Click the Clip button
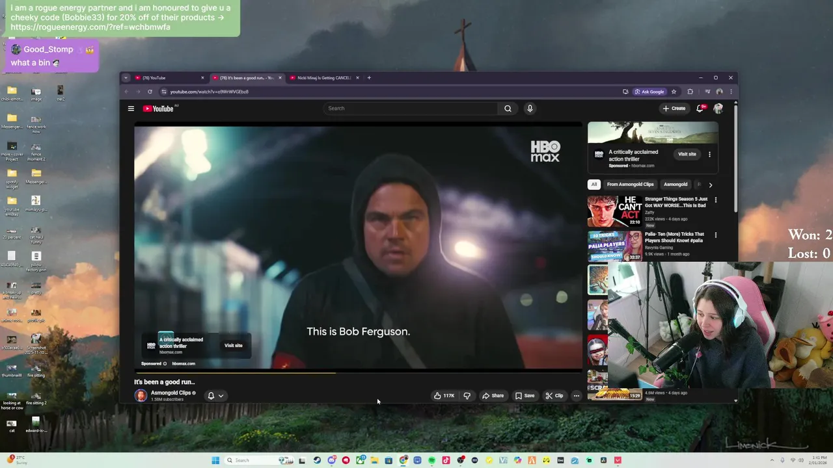Image resolution: width=833 pixels, height=468 pixels. click(x=554, y=395)
